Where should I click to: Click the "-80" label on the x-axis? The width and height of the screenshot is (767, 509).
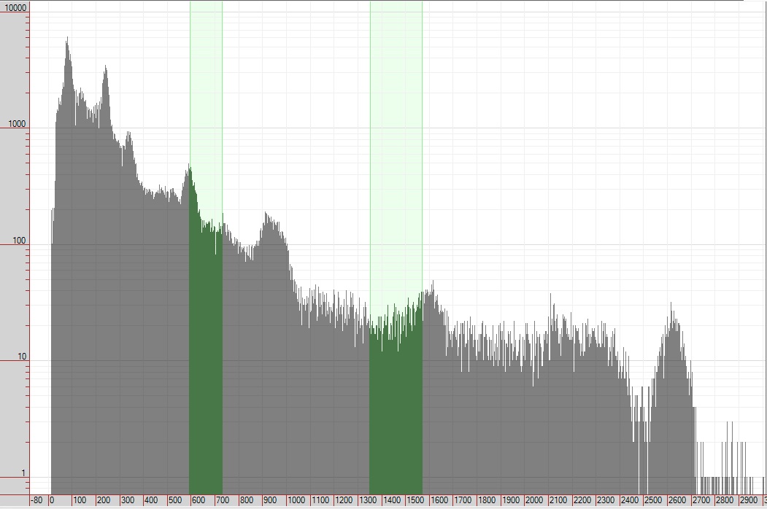(37, 501)
